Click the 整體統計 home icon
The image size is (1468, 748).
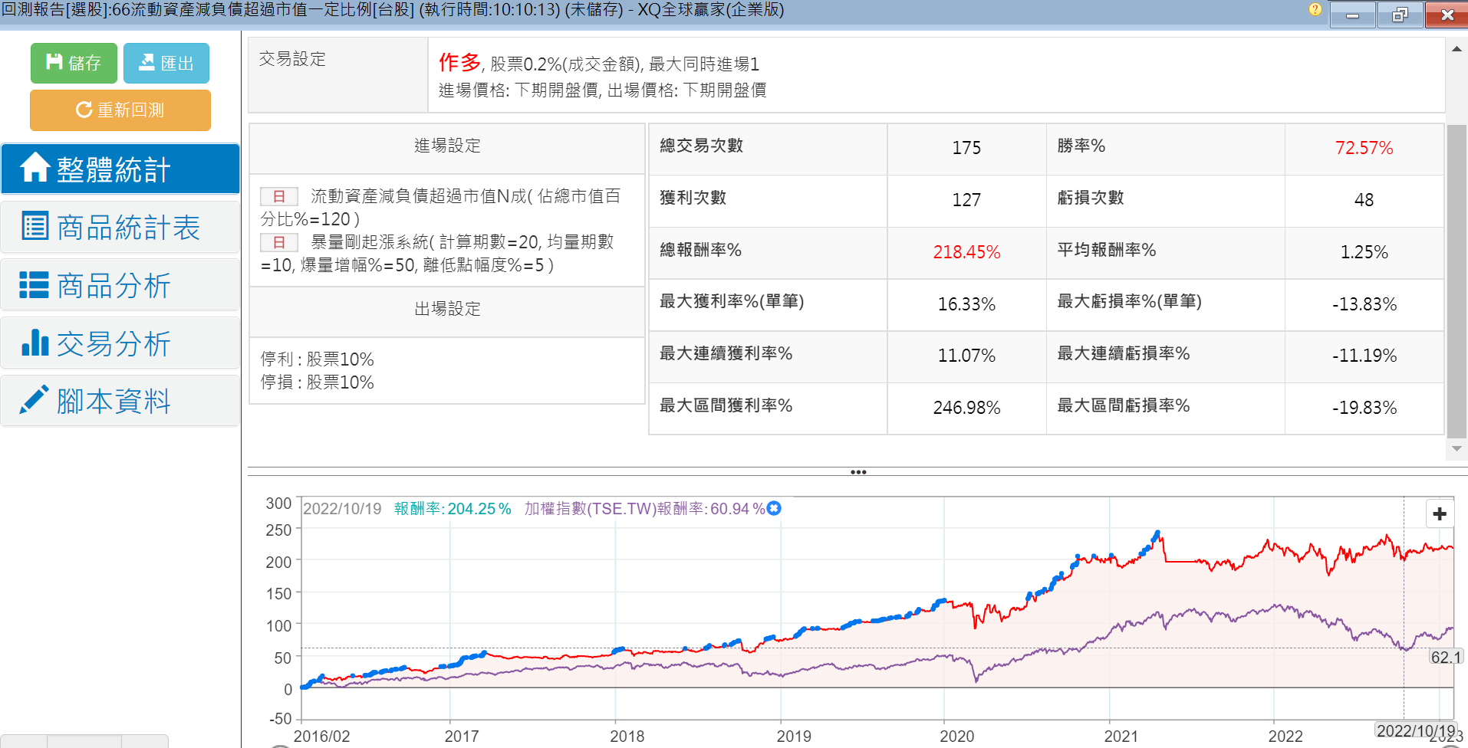pos(35,168)
